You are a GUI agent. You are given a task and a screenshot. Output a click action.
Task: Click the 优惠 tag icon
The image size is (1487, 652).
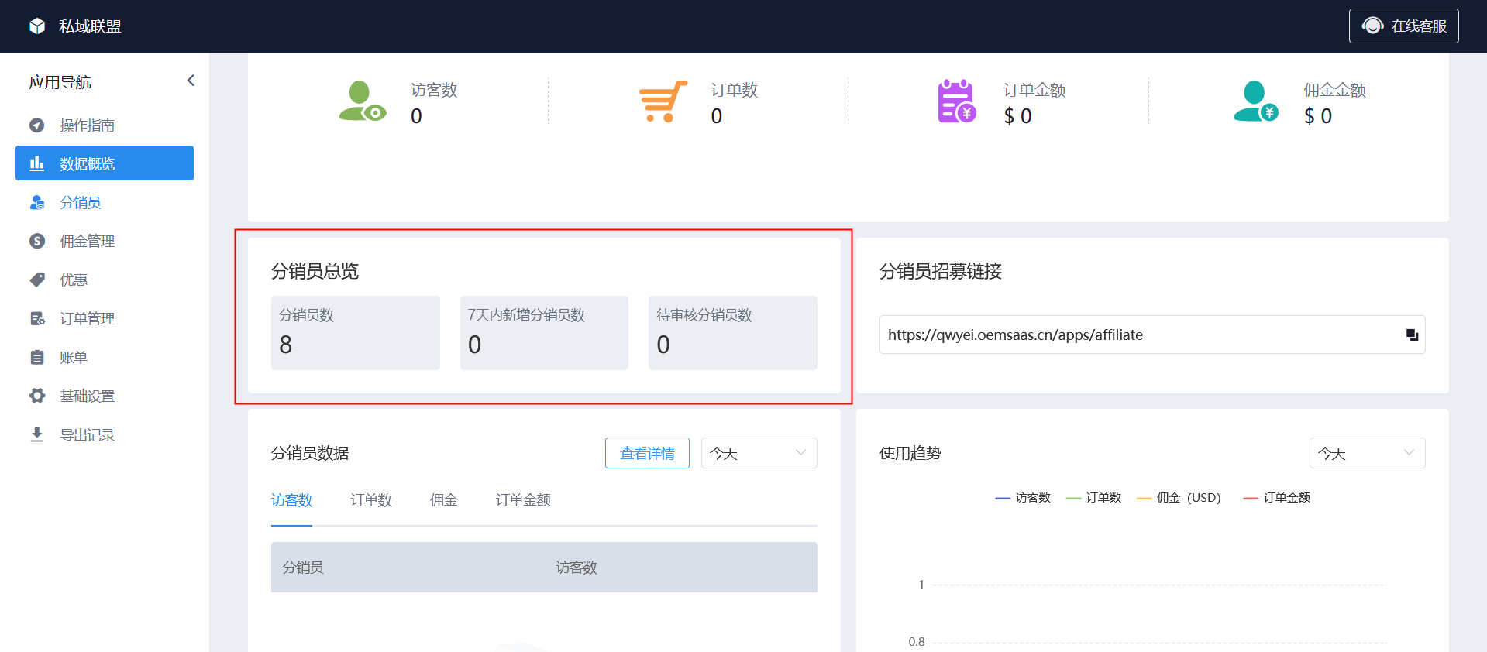[37, 280]
